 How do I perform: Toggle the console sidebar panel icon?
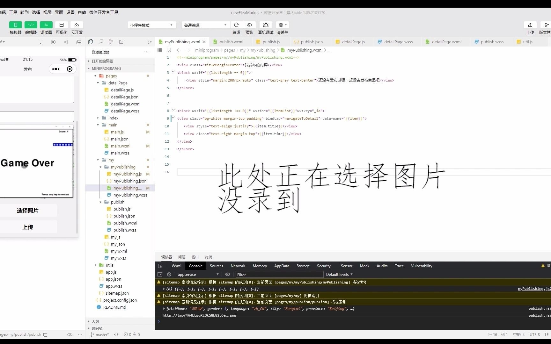point(160,275)
